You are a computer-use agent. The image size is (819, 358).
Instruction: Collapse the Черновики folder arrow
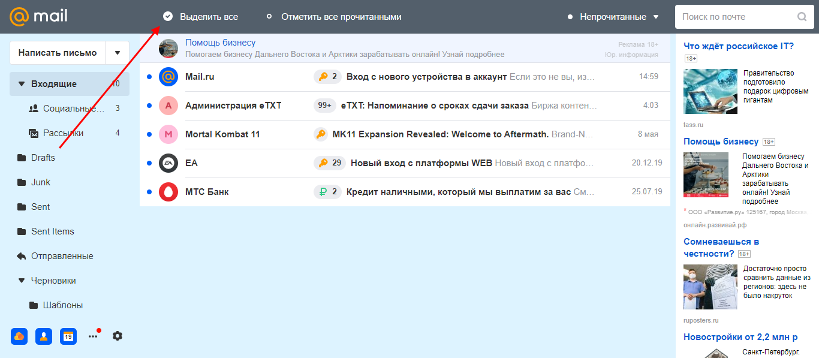point(22,281)
